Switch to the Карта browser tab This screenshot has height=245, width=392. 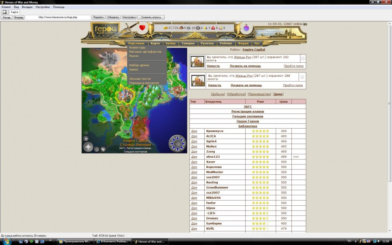point(14,12)
